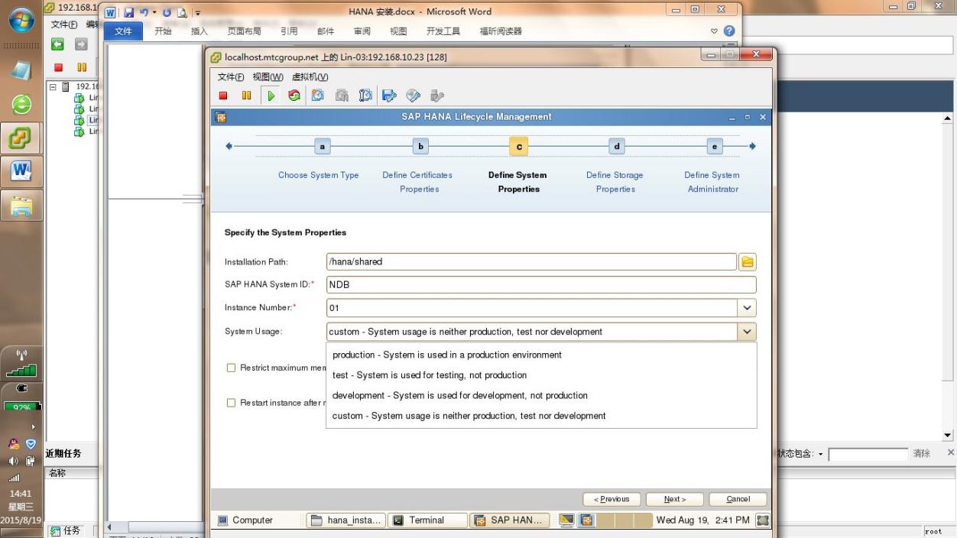Open the 视图(W) menu in the console window
The height and width of the screenshot is (538, 957).
coord(268,76)
